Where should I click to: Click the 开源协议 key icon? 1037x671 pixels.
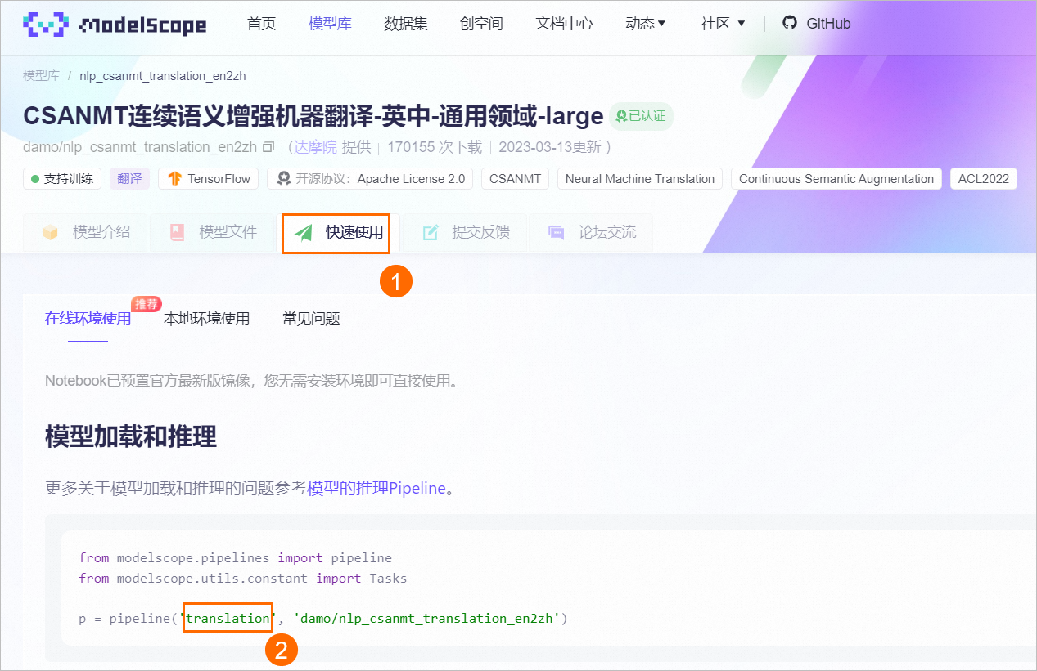click(282, 178)
